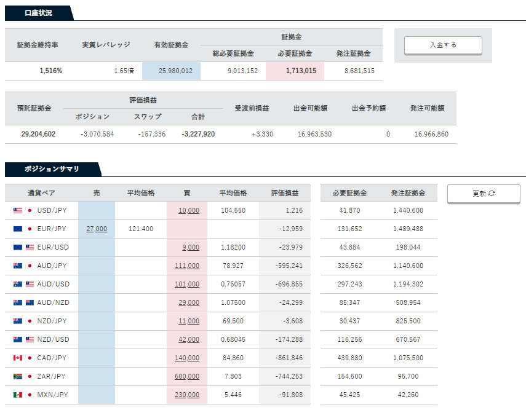Select the ポジションサマリ section header tab
The width and height of the screenshot is (526, 410).
pyautogui.click(x=52, y=169)
